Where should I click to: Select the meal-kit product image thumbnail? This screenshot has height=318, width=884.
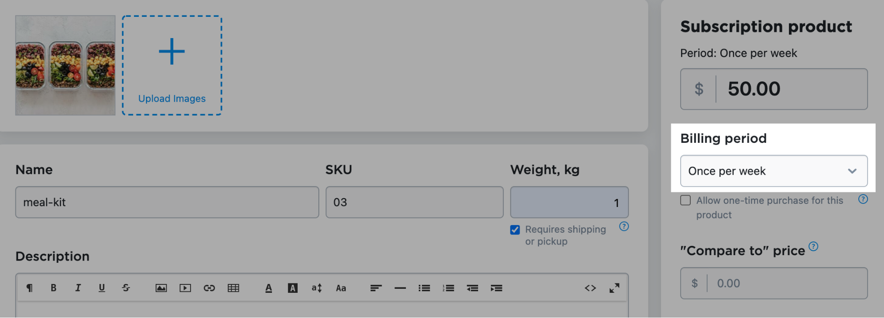pyautogui.click(x=65, y=65)
